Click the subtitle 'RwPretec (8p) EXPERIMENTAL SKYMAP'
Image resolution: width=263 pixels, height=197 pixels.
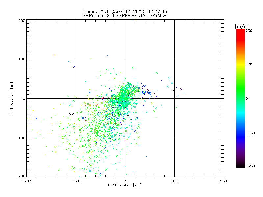point(125,16)
